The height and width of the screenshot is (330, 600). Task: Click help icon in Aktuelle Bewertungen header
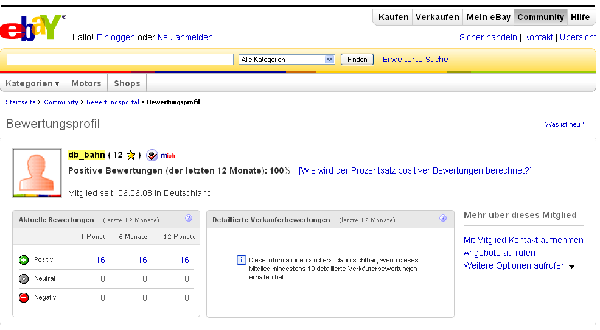tap(189, 218)
